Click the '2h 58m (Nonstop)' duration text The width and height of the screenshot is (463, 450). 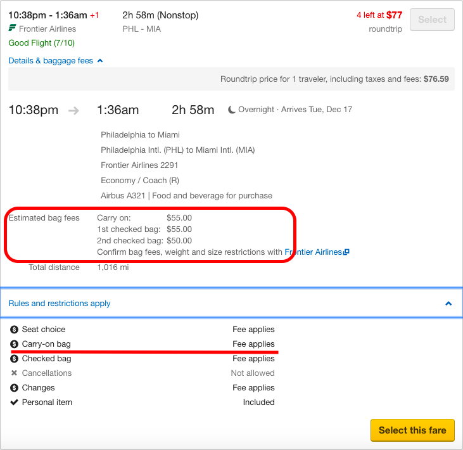160,15
